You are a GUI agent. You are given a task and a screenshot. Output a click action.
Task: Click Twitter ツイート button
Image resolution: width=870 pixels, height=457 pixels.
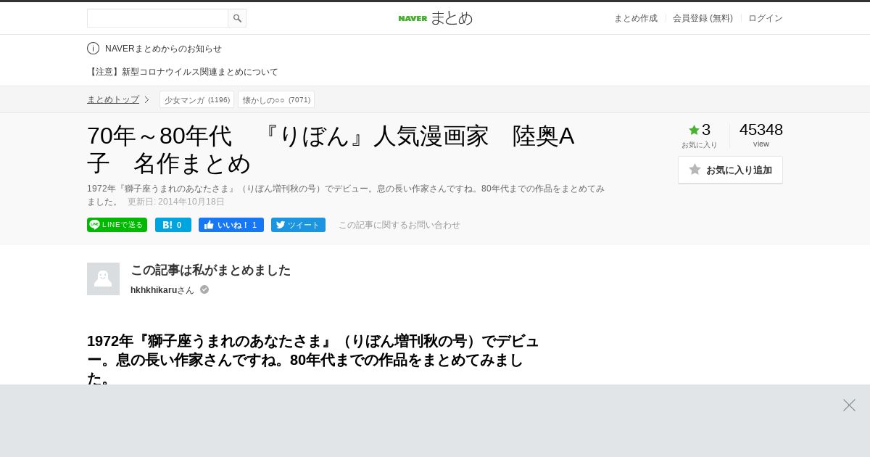[x=298, y=225]
